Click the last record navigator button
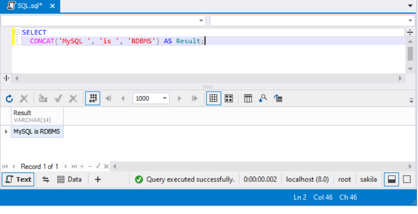This screenshot has height=214, width=418. [x=74, y=166]
